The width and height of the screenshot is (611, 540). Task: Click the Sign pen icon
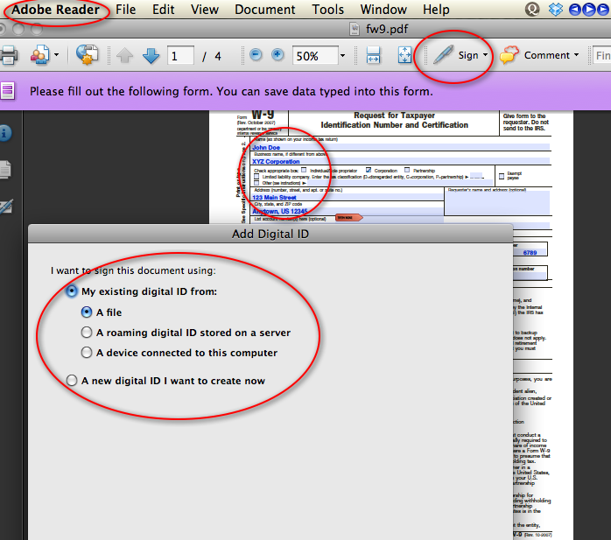(x=444, y=54)
